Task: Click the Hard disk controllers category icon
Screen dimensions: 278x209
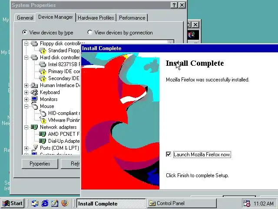Action: pyautogui.click(x=34, y=57)
